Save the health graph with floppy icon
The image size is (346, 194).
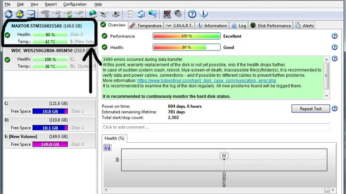tap(107, 147)
